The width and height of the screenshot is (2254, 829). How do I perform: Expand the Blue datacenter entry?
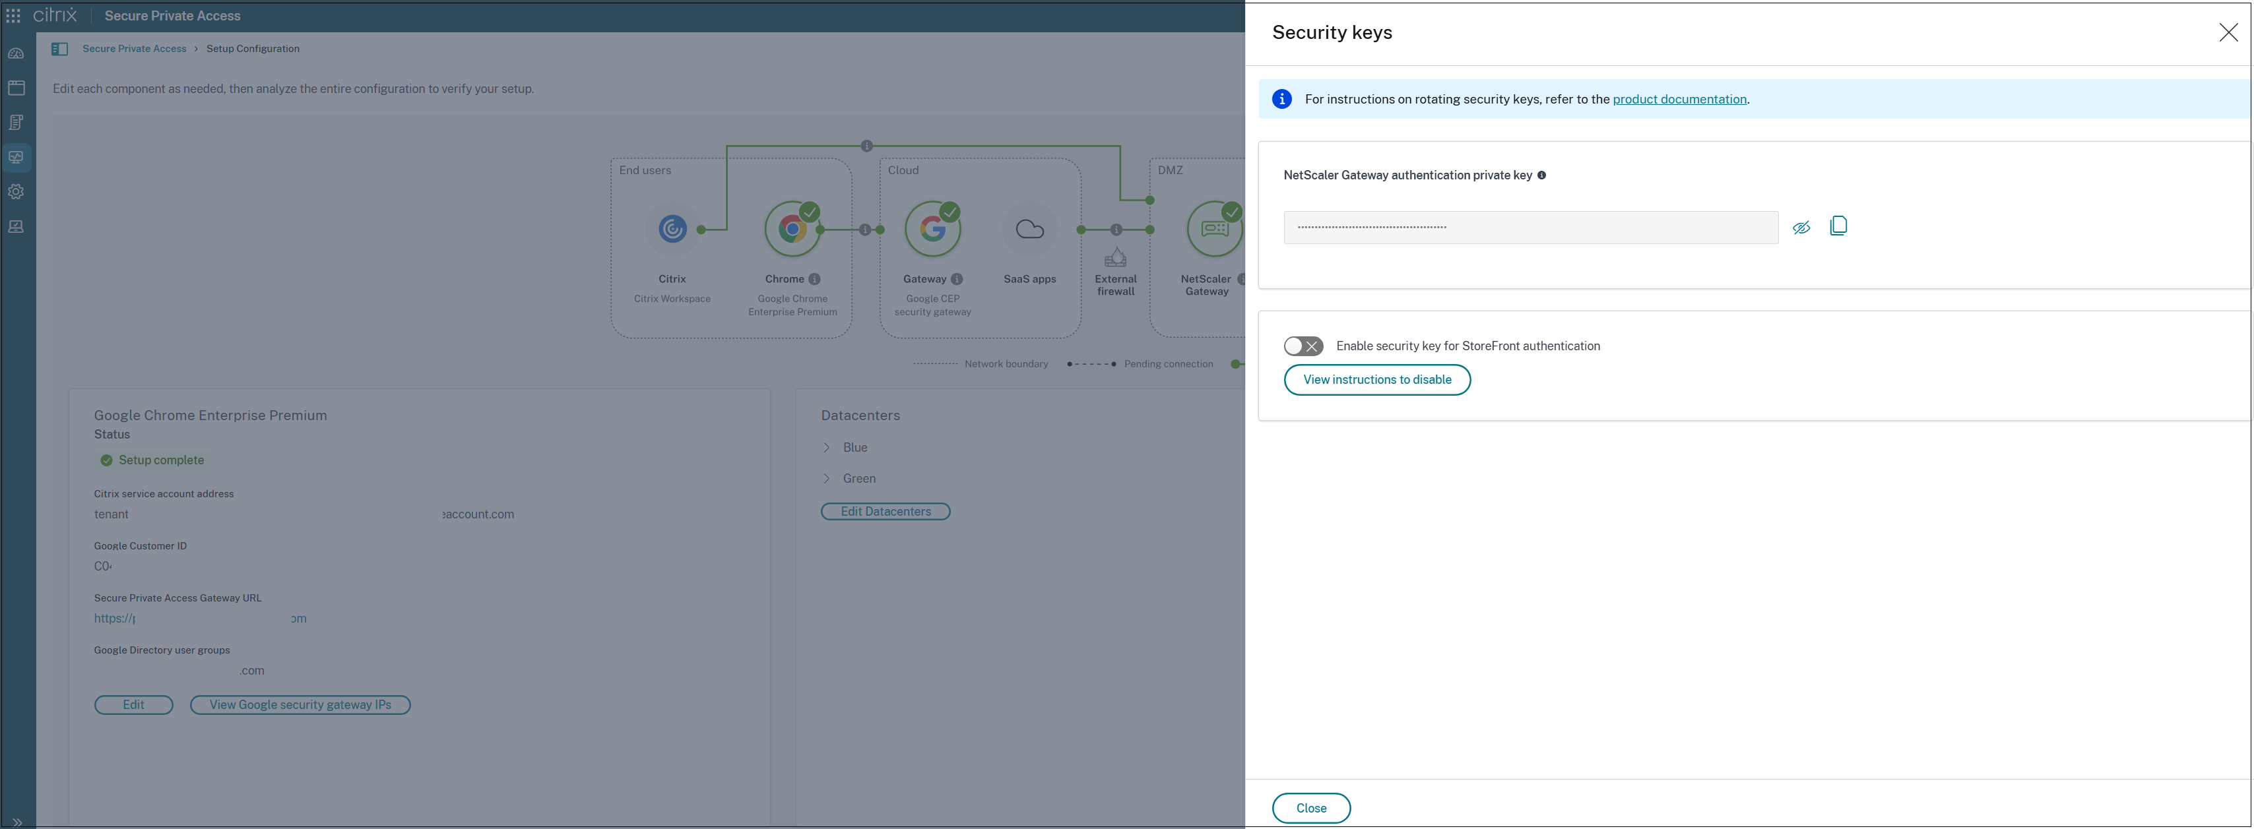[827, 448]
